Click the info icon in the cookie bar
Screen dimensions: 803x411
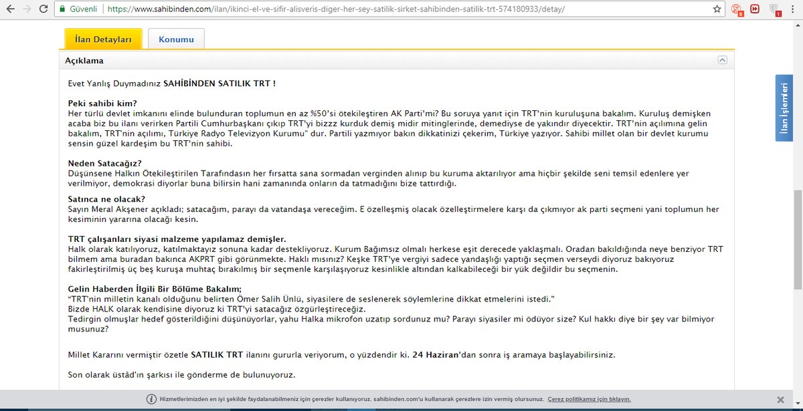coord(151,399)
